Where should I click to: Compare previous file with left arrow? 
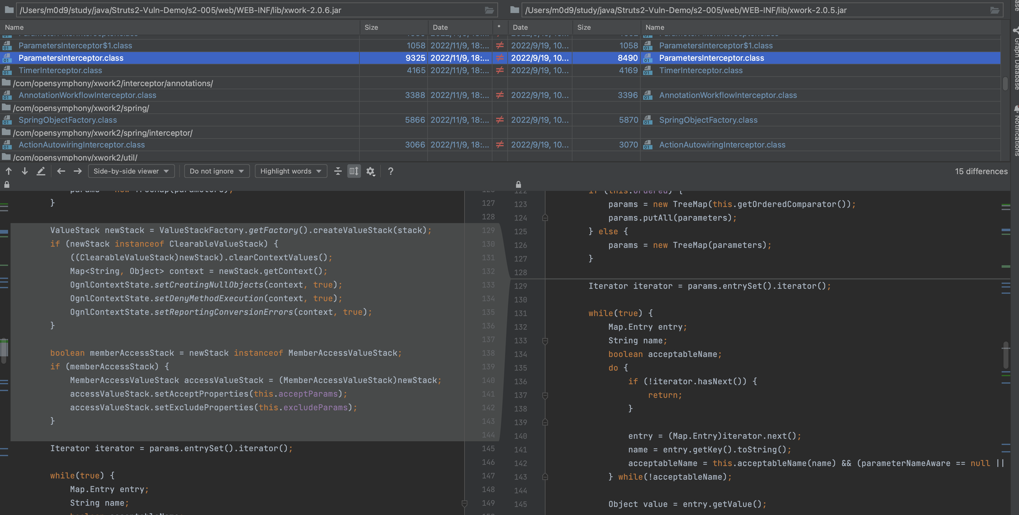[61, 171]
